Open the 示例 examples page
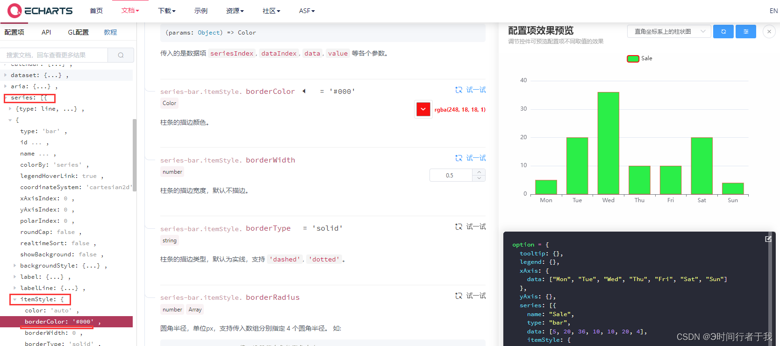The width and height of the screenshot is (780, 346). point(201,11)
